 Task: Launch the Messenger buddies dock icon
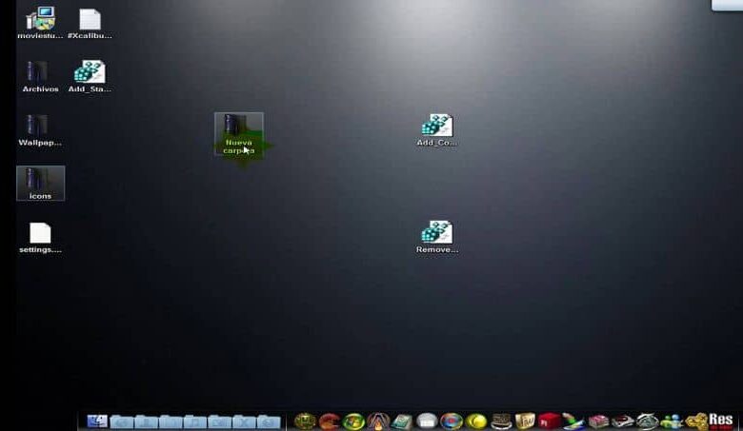point(672,421)
